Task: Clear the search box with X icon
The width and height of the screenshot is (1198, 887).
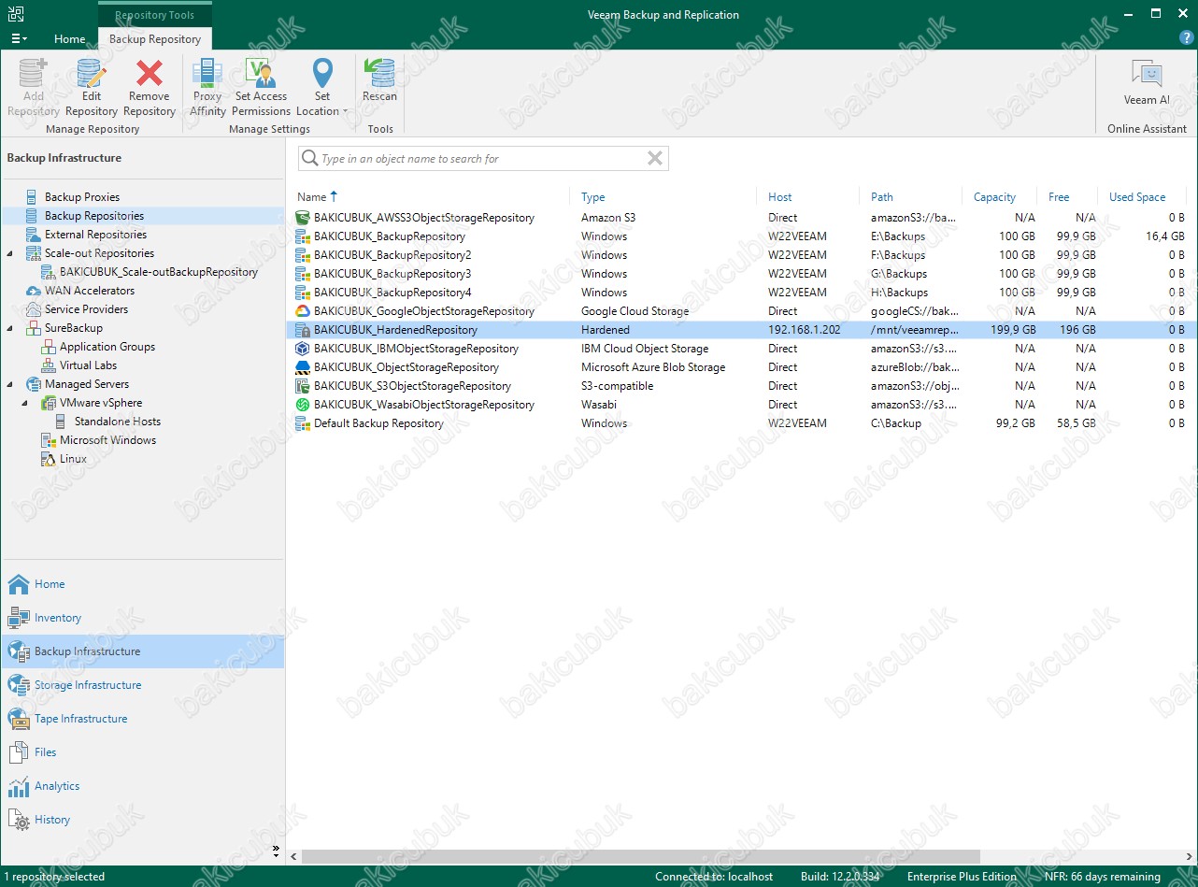Action: pos(655,159)
